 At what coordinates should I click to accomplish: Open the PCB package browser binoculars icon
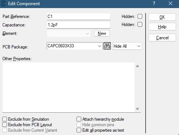(107, 46)
